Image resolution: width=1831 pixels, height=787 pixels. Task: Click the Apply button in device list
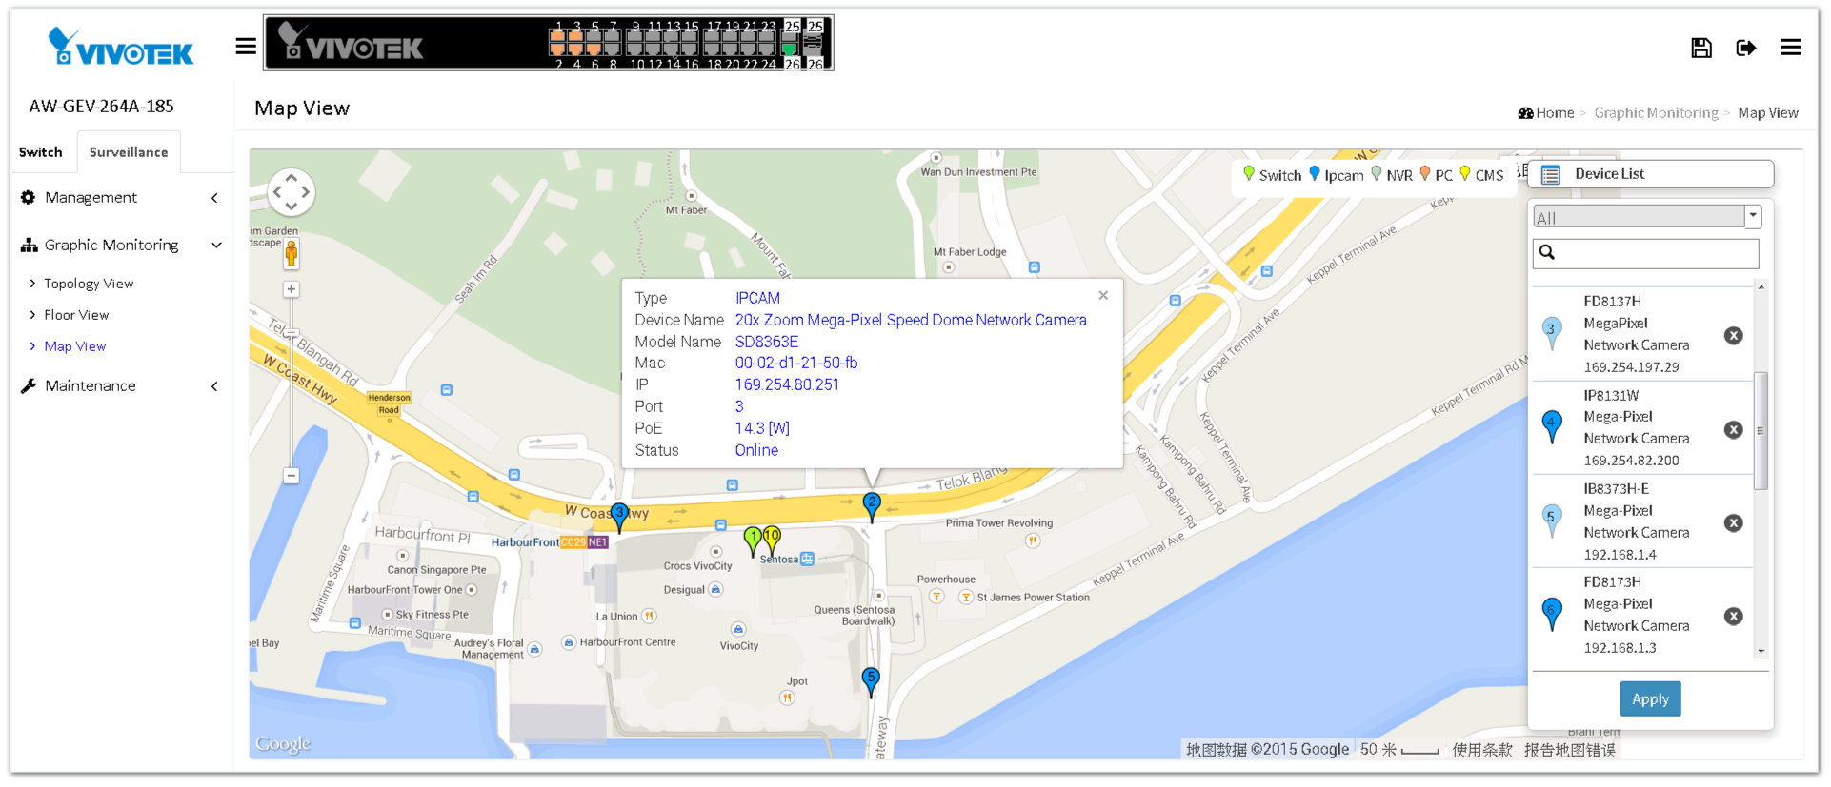click(x=1650, y=698)
